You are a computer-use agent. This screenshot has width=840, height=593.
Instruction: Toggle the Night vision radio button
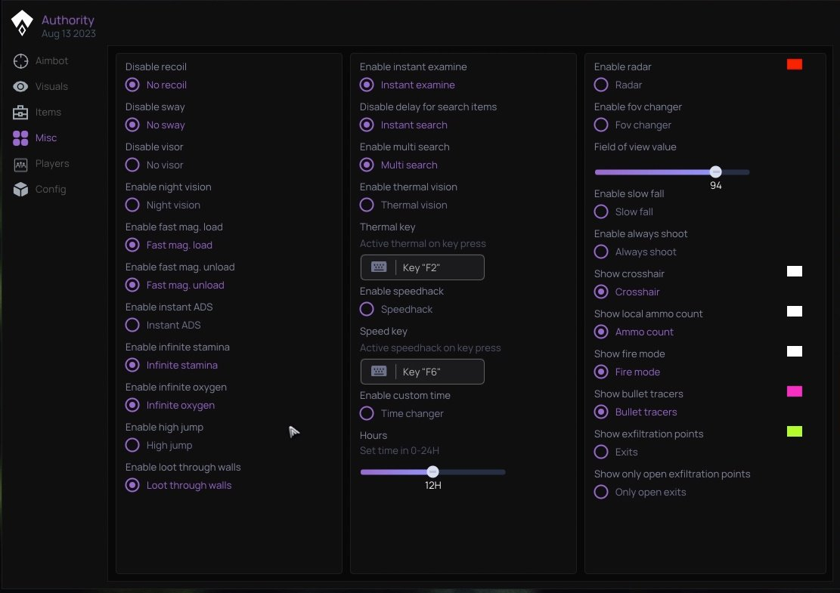coord(132,205)
